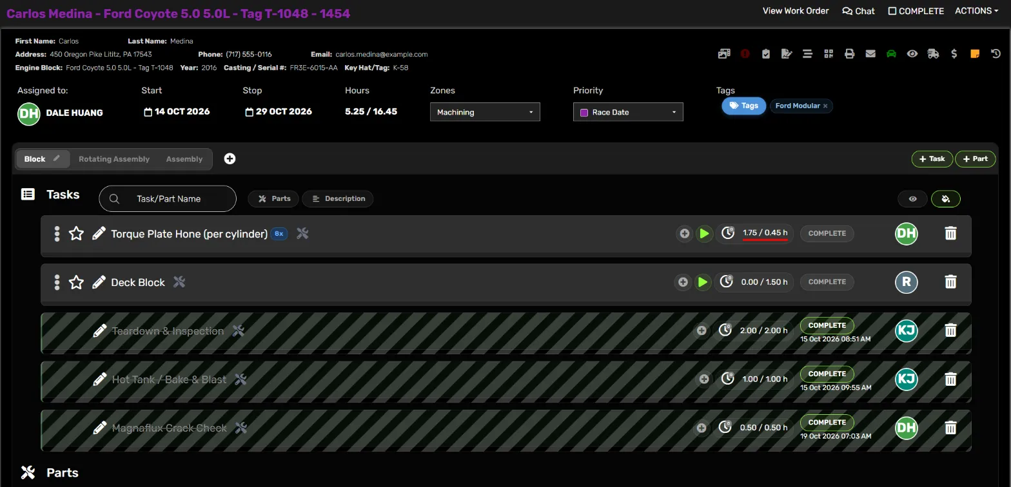Open the three-dot menu on Torque Plate Hone

pos(57,233)
